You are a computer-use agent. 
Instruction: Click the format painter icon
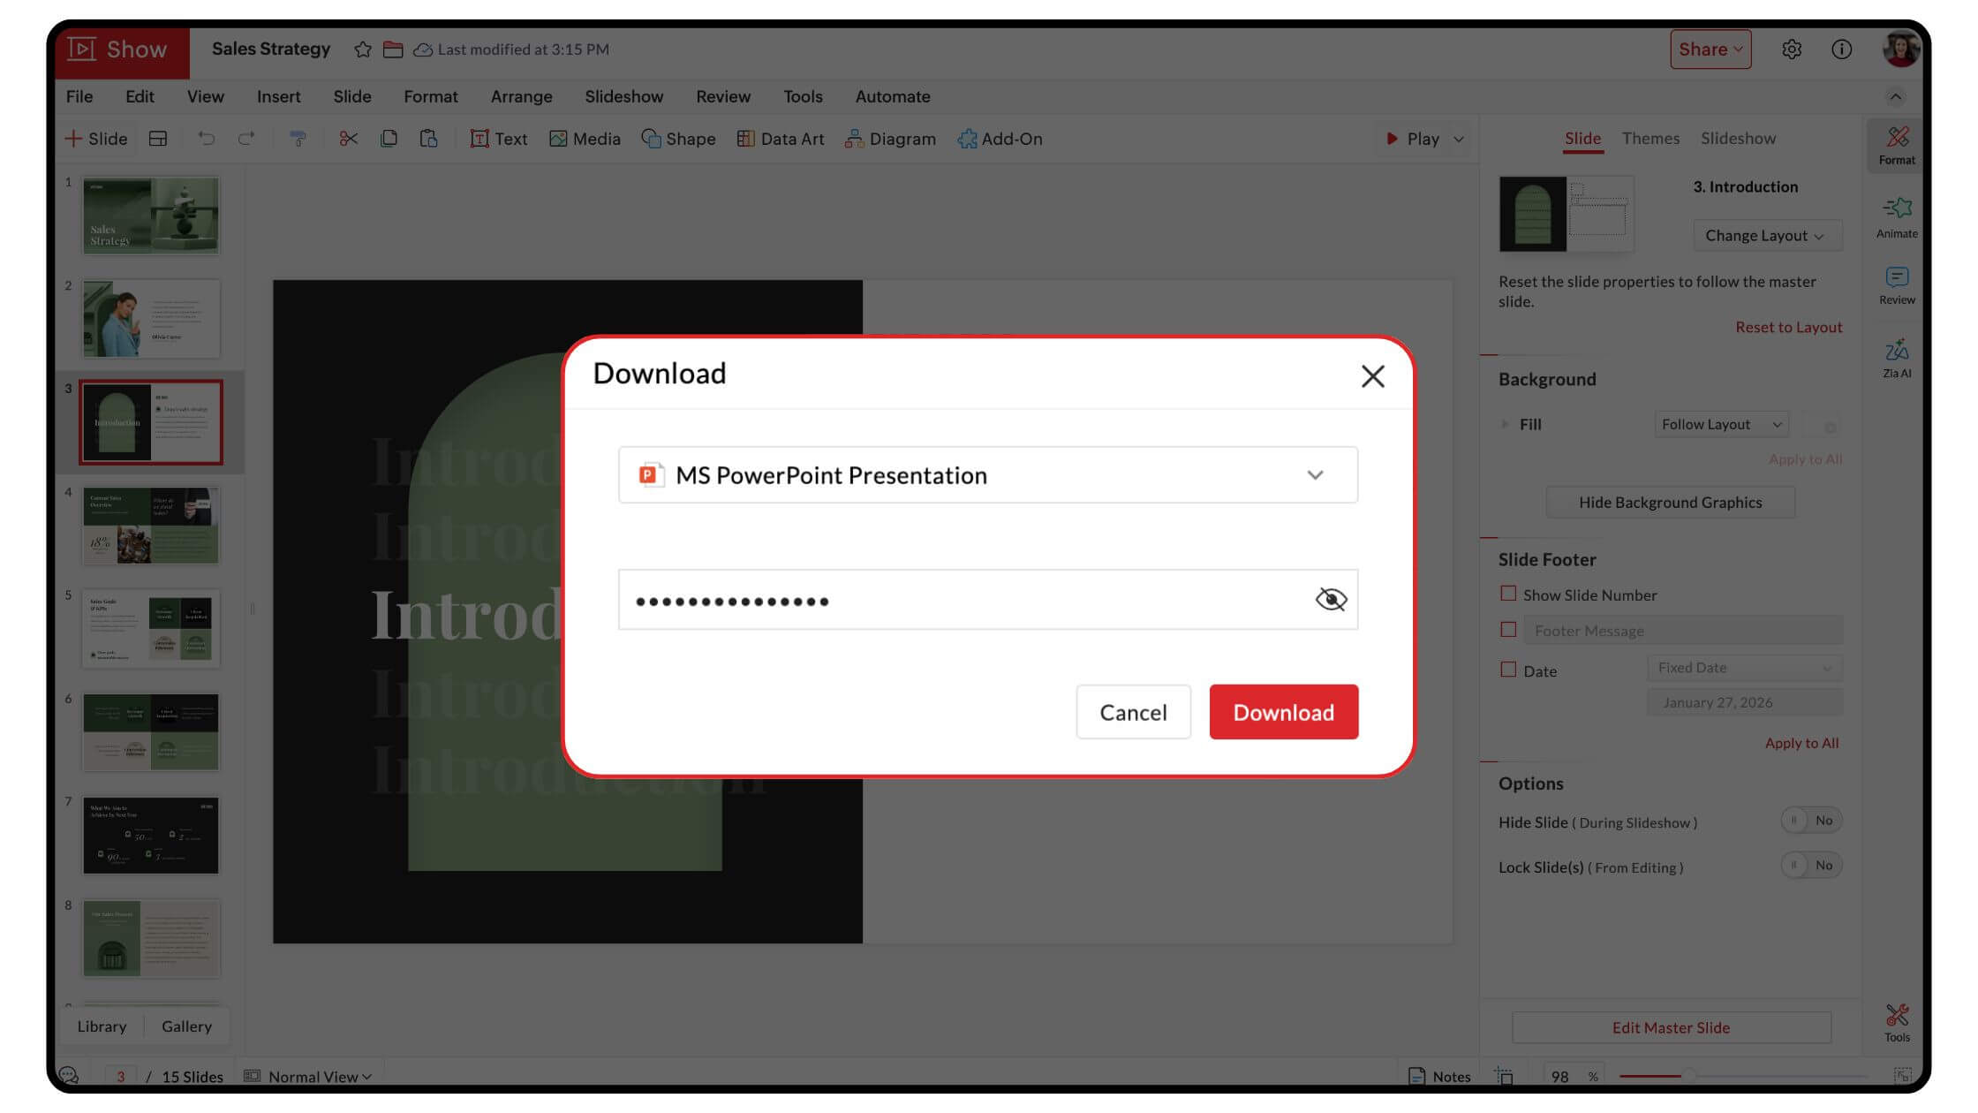(x=298, y=139)
